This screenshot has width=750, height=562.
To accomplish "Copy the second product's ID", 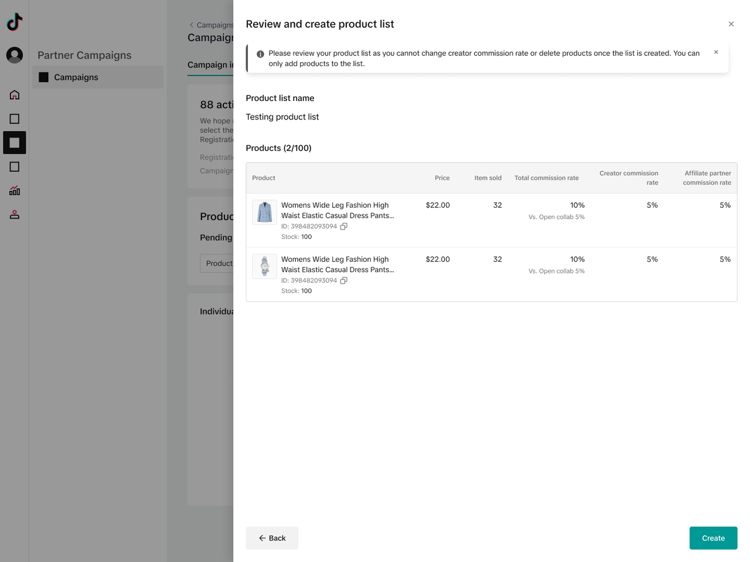I will (344, 280).
